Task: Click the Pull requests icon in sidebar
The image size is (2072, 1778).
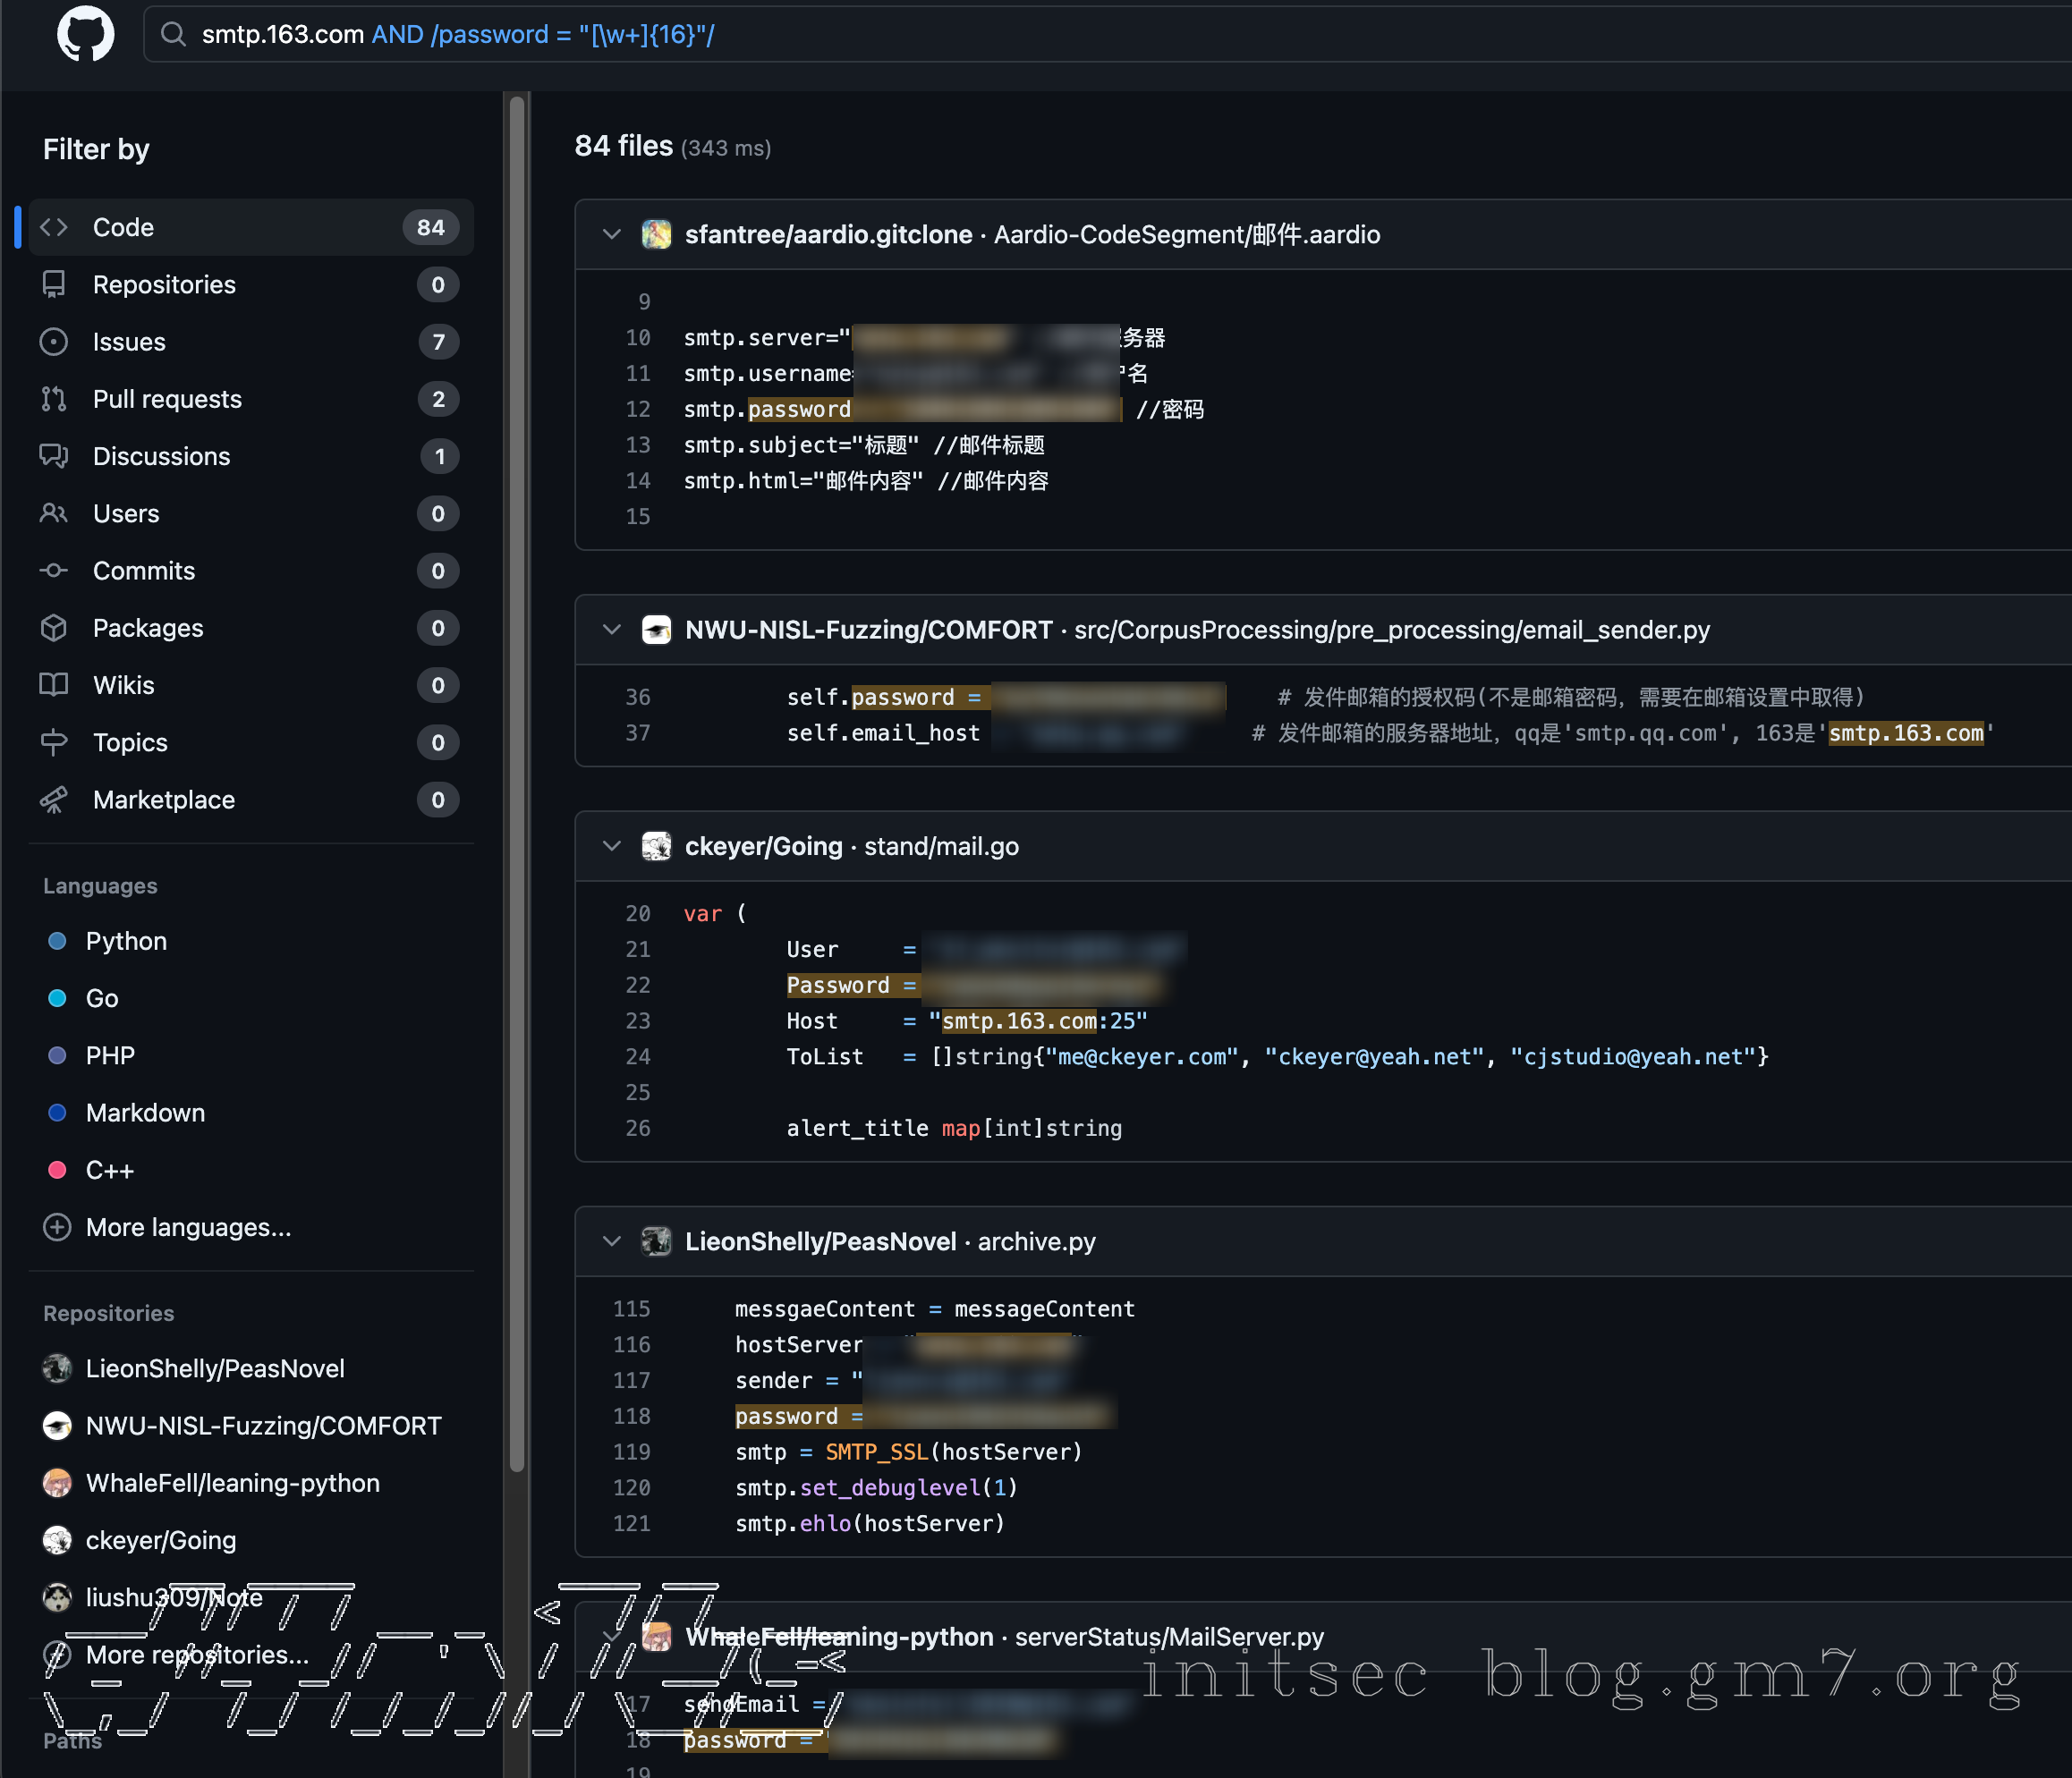Action: [x=55, y=399]
